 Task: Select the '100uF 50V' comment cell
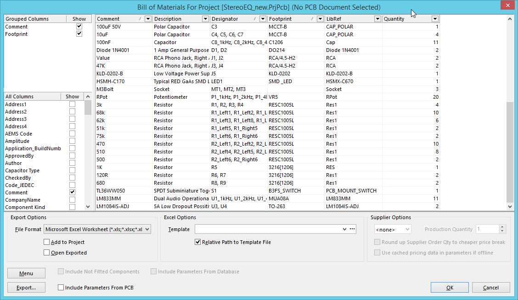click(x=124, y=27)
